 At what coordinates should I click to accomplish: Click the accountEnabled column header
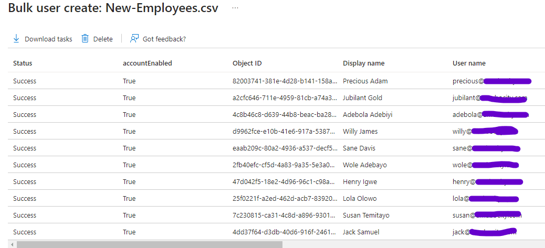(147, 63)
